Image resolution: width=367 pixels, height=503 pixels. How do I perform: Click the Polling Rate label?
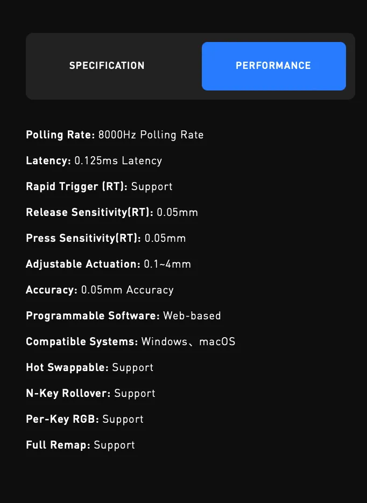click(x=60, y=135)
